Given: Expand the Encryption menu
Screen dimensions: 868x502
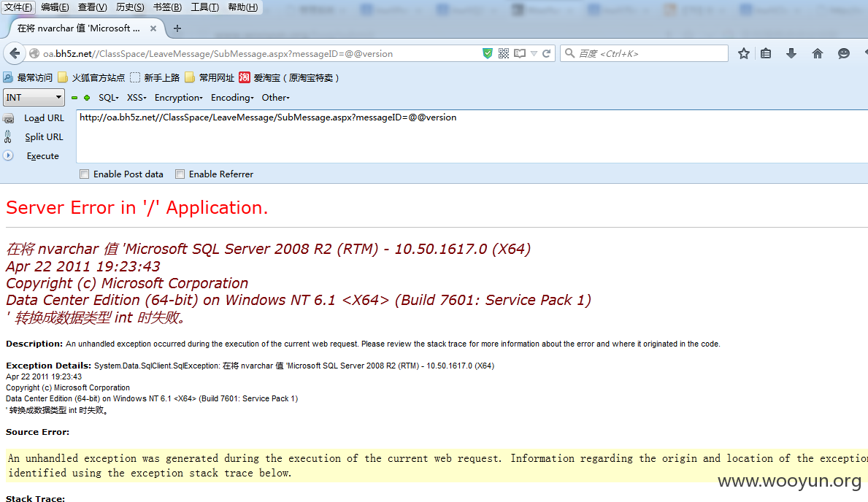Looking at the screenshot, I should click(178, 98).
